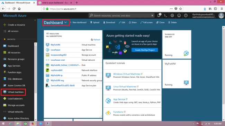The width and height of the screenshot is (225, 126).
Task: Open Firefox from the taskbar
Action: coord(33,124)
